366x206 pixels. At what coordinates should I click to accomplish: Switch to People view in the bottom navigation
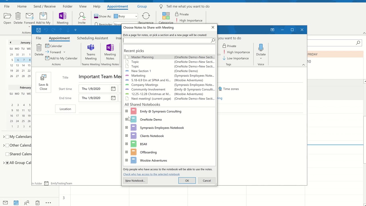point(27,203)
